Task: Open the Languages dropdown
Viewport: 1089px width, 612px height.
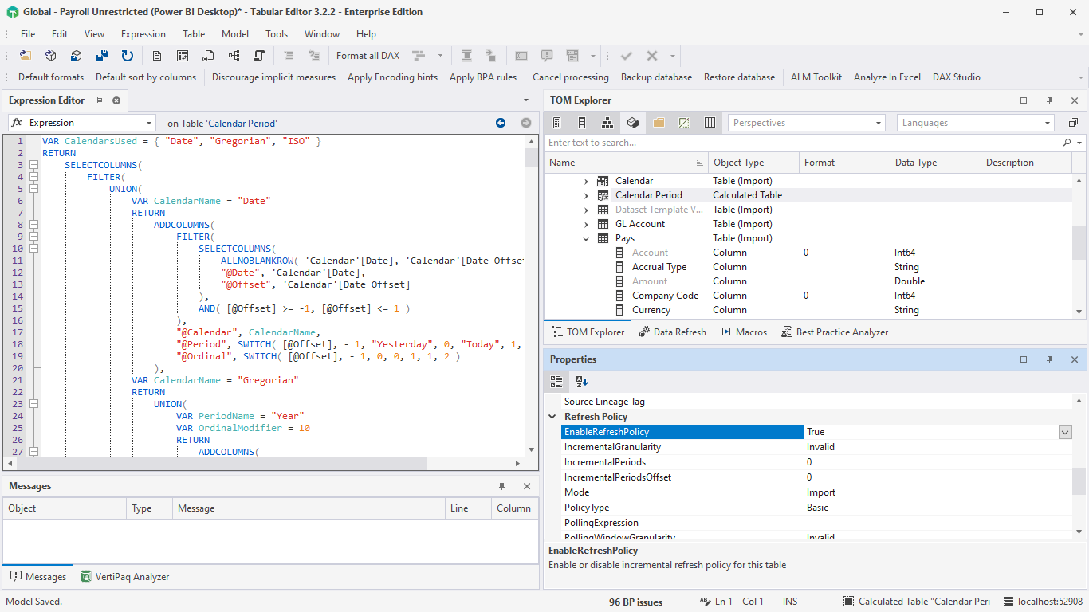Action: [1048, 123]
